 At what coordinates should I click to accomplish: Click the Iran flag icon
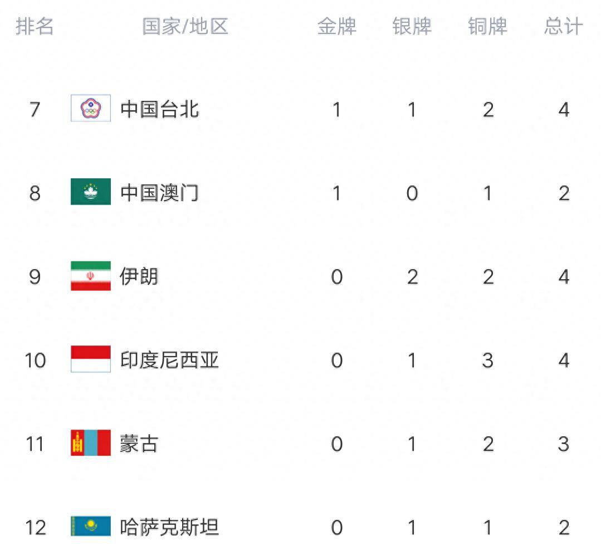[90, 276]
